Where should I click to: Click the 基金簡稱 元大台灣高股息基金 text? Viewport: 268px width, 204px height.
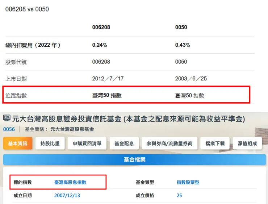[59, 129]
